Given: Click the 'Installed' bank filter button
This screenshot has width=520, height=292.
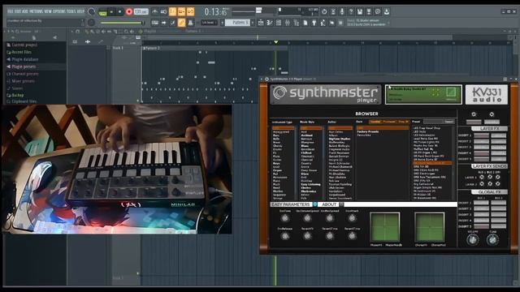Looking at the screenshot, I should pos(375,122).
